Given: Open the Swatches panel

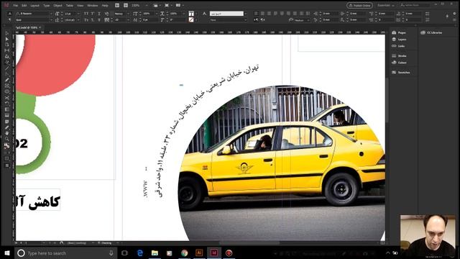Looking at the screenshot, I should (401, 72).
